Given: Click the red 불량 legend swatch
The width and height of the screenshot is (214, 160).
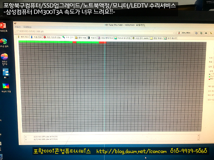Looking at the screenshot, I should (x=209, y=79).
